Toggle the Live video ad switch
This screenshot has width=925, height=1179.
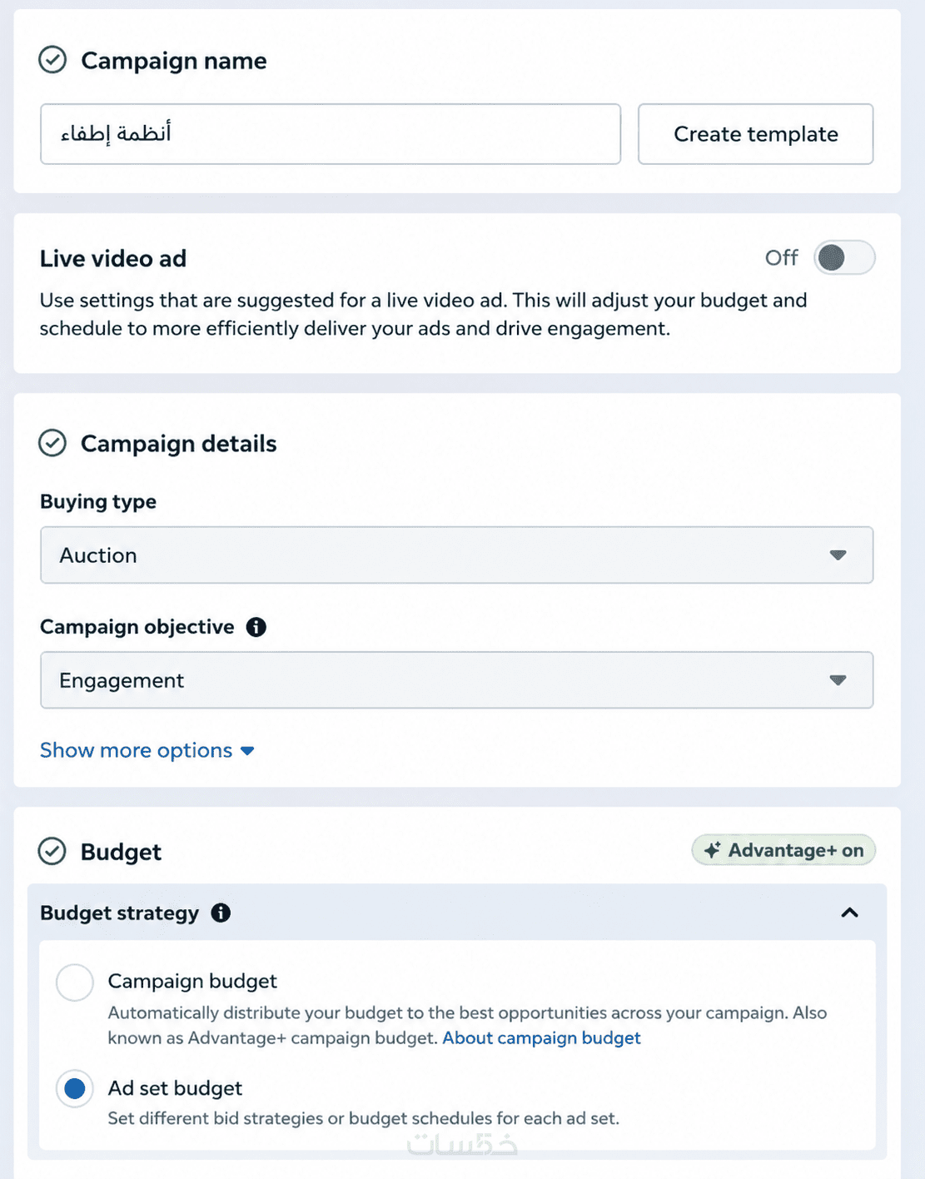[844, 257]
